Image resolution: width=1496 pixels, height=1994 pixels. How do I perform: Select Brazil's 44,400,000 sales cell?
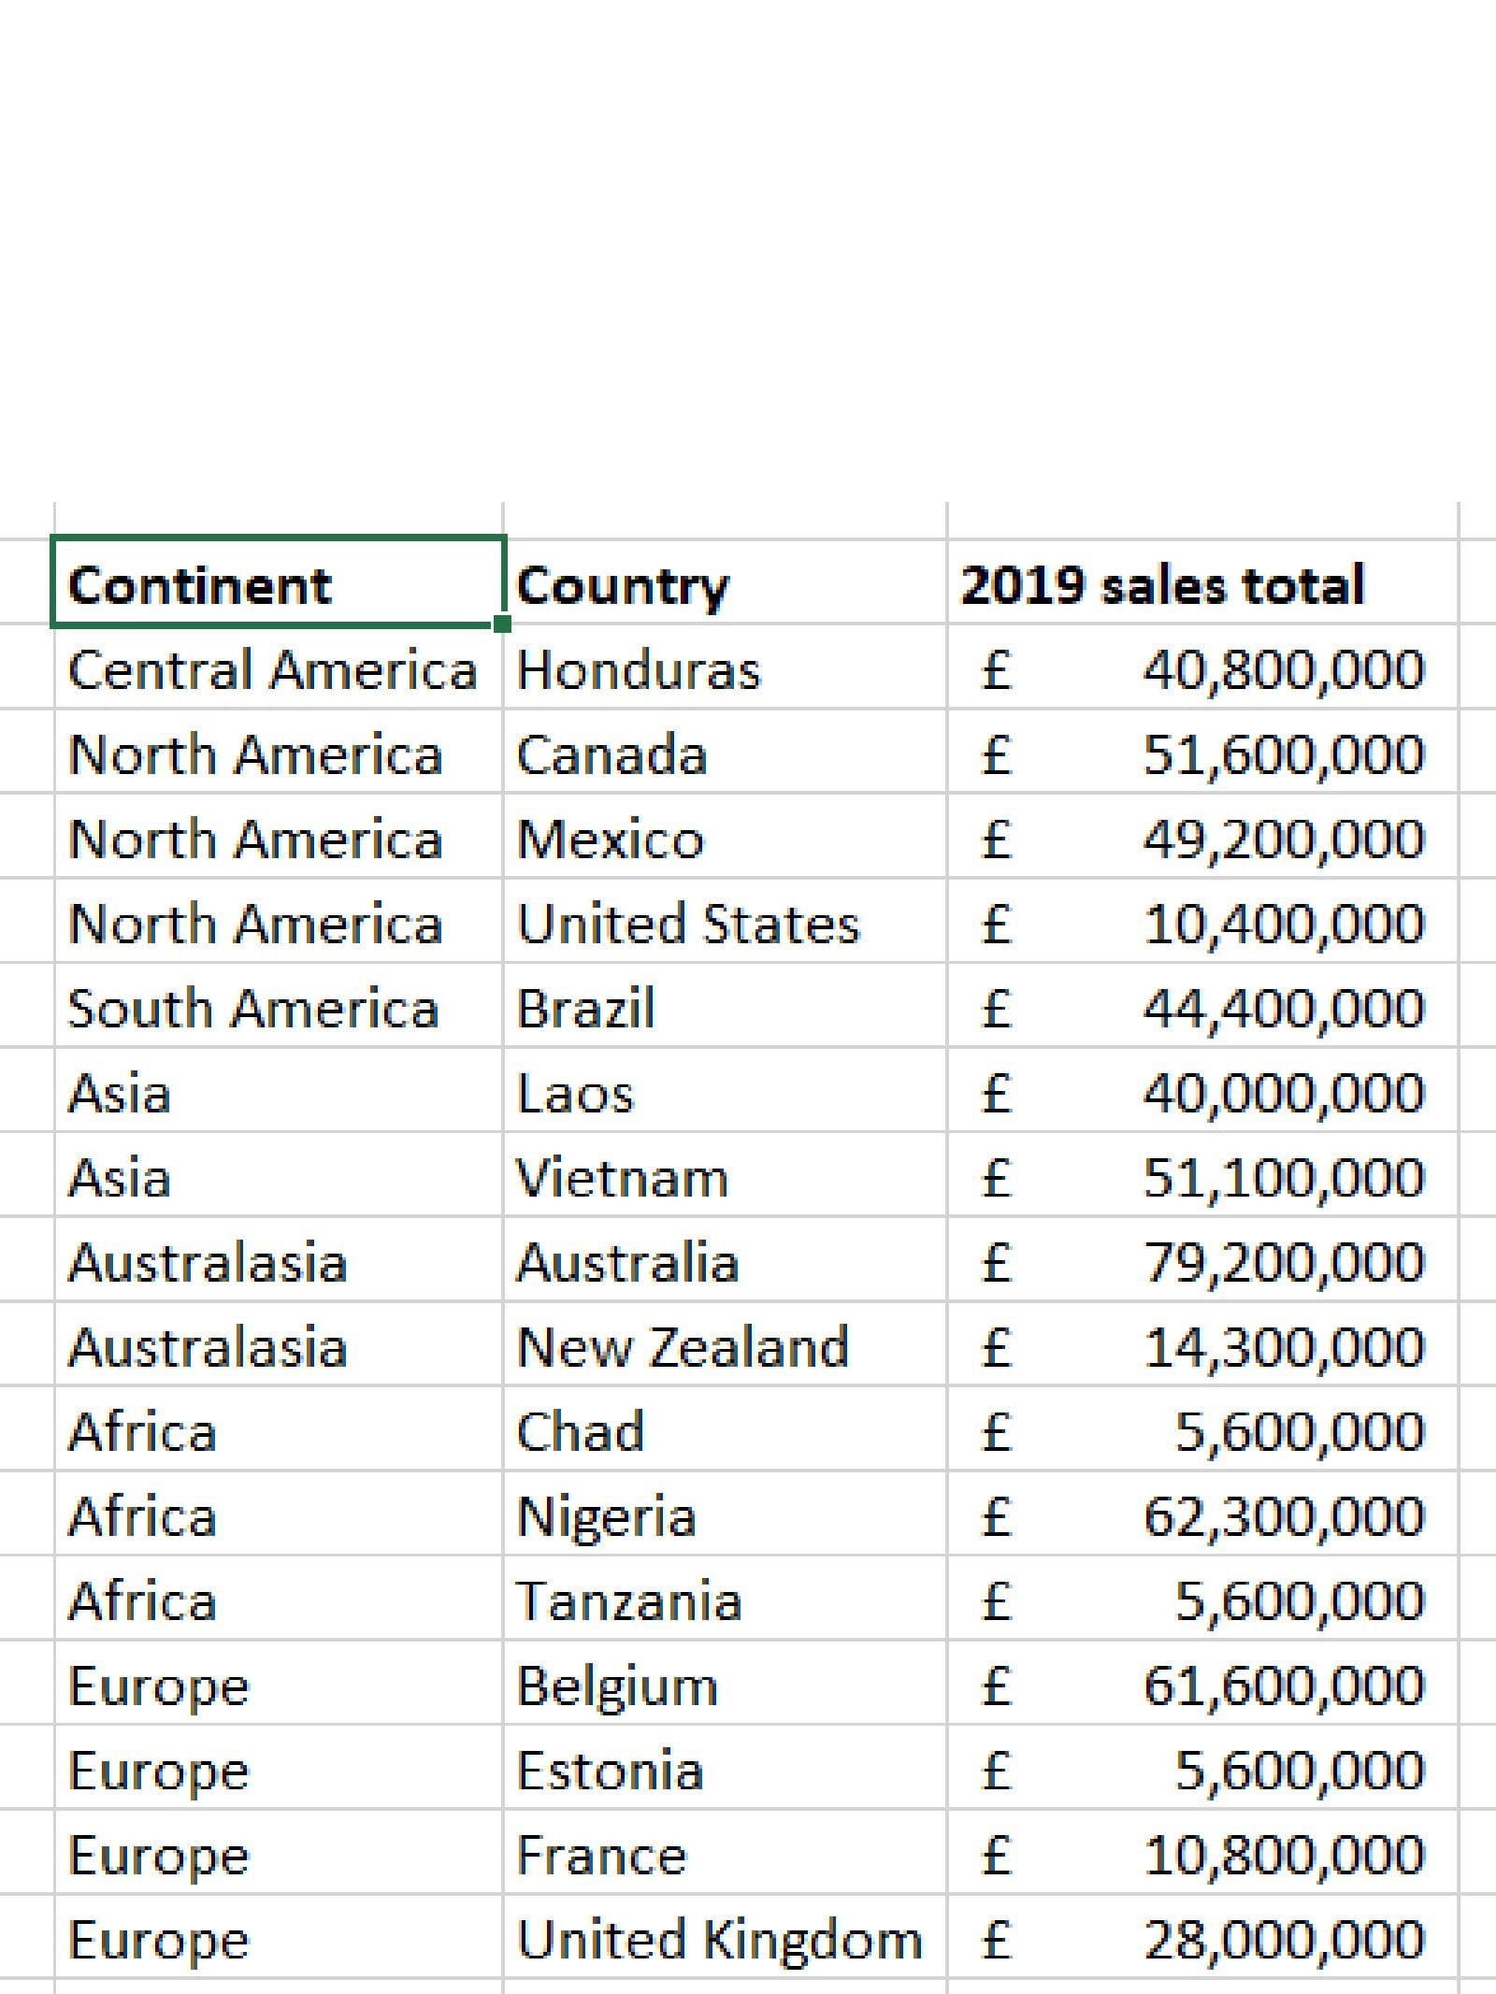point(1201,1008)
